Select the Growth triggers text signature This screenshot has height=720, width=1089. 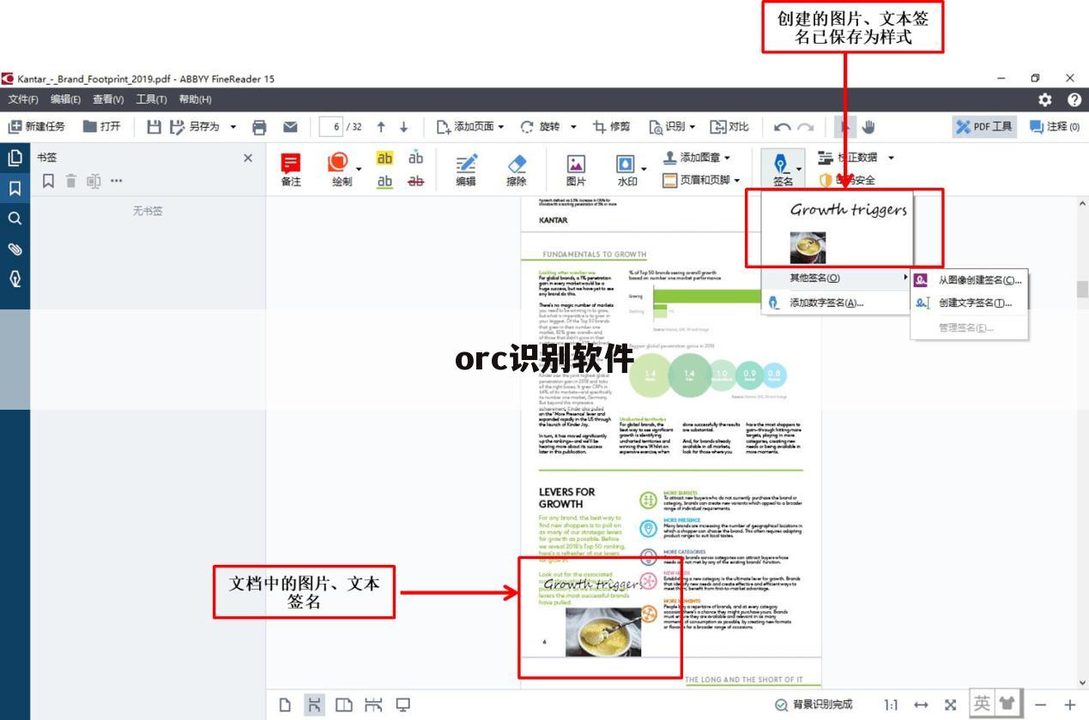tap(848, 209)
